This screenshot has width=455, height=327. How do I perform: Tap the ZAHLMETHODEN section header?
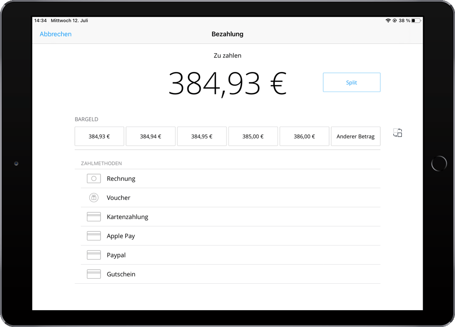[x=101, y=163]
